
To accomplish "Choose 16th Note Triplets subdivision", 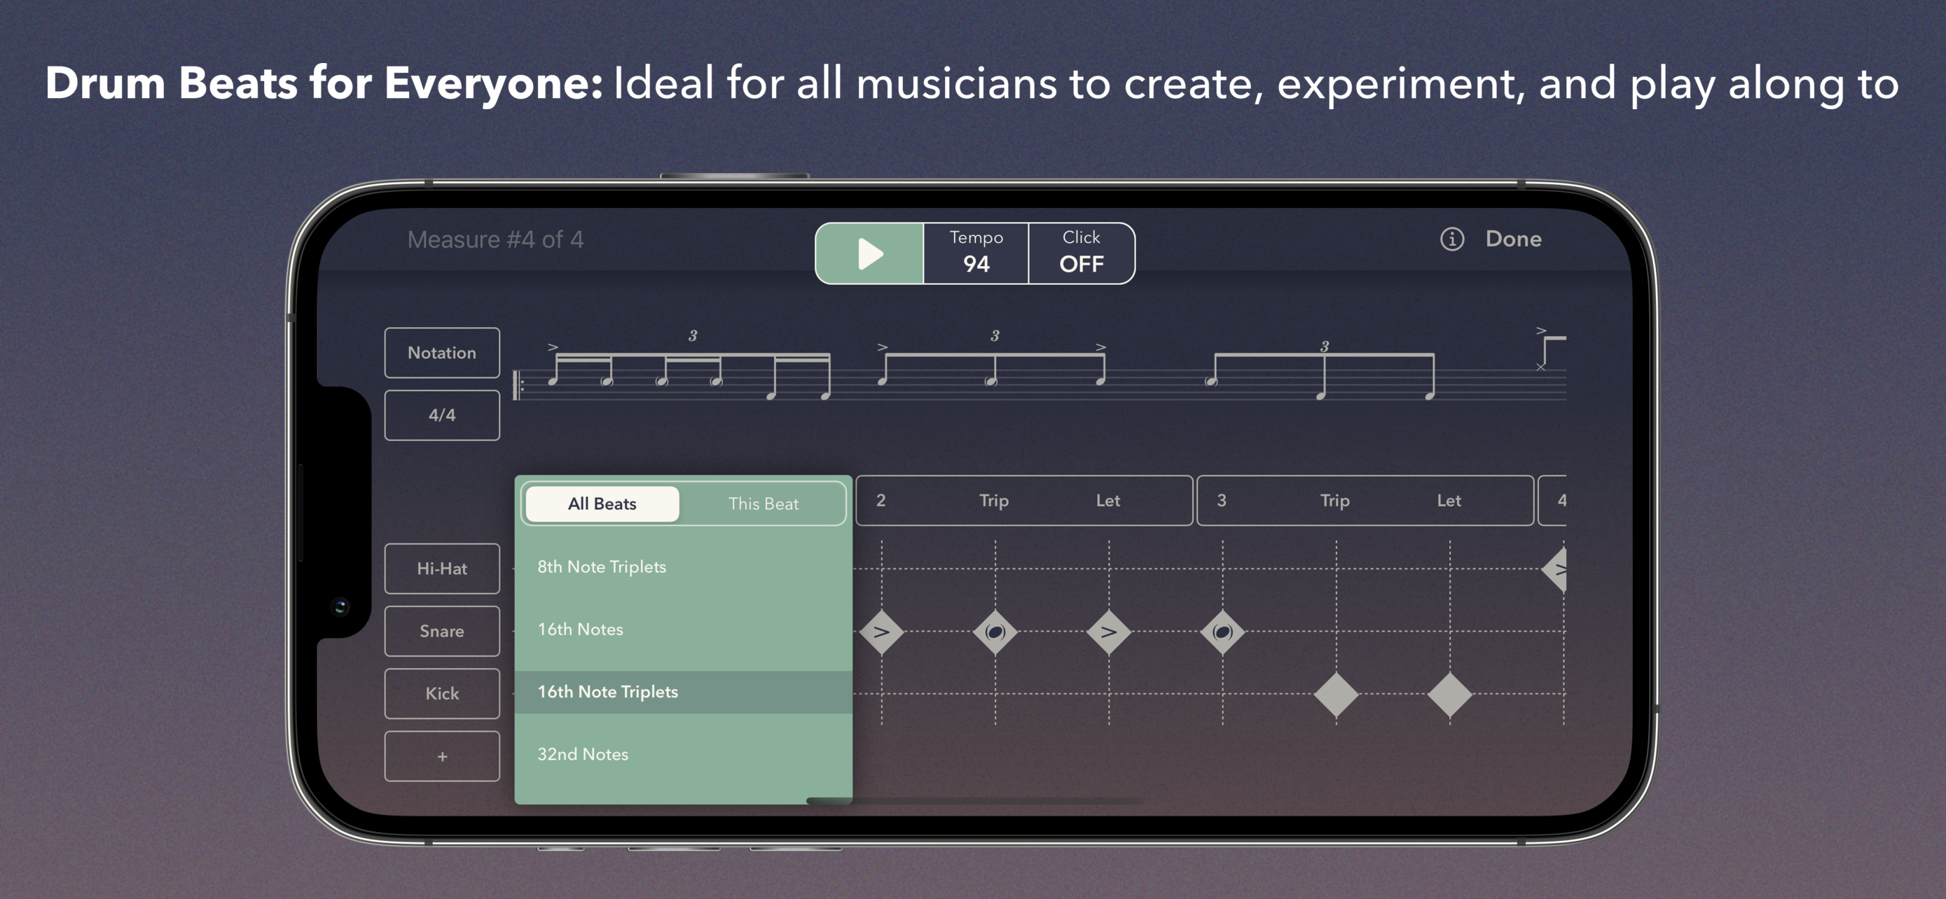I will click(x=683, y=692).
